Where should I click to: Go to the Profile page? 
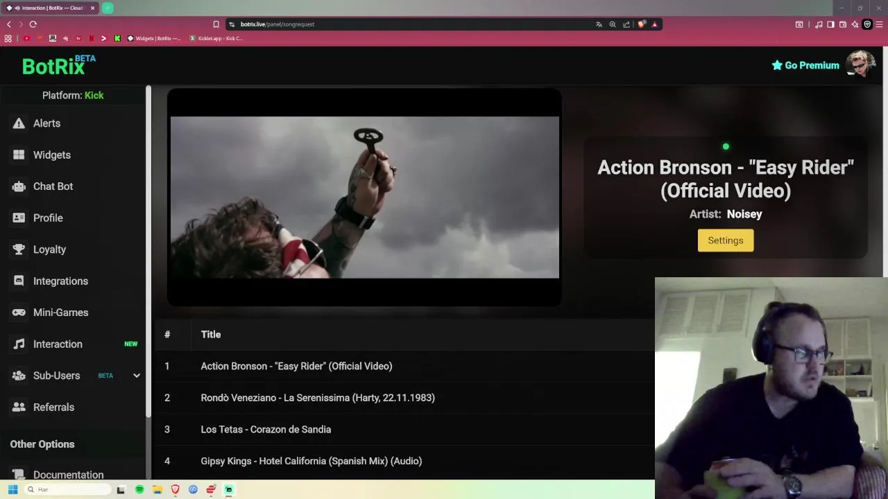pyautogui.click(x=48, y=218)
